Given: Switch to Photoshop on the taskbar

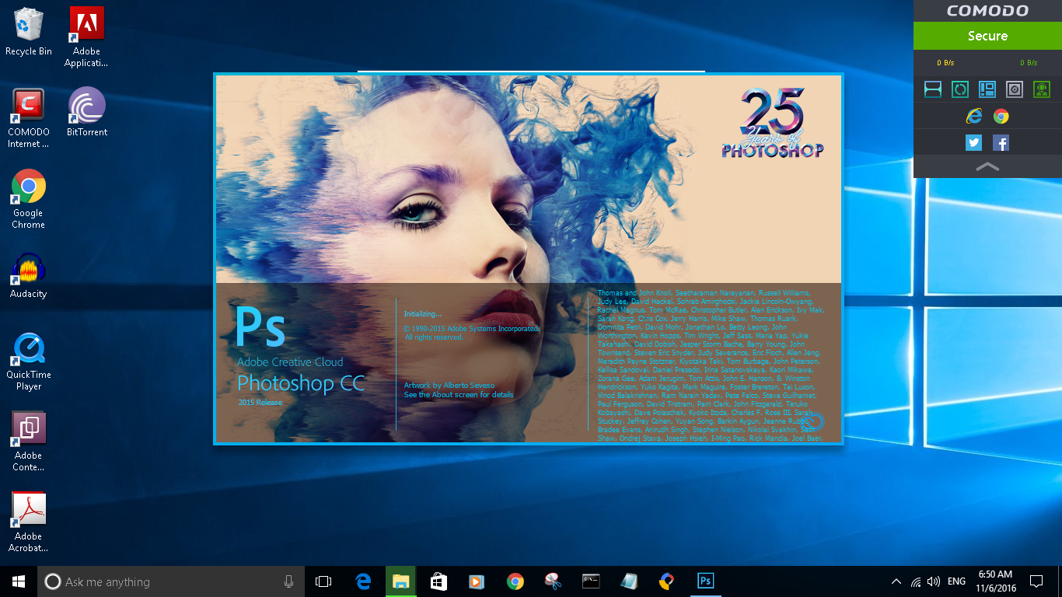Looking at the screenshot, I should click(705, 581).
